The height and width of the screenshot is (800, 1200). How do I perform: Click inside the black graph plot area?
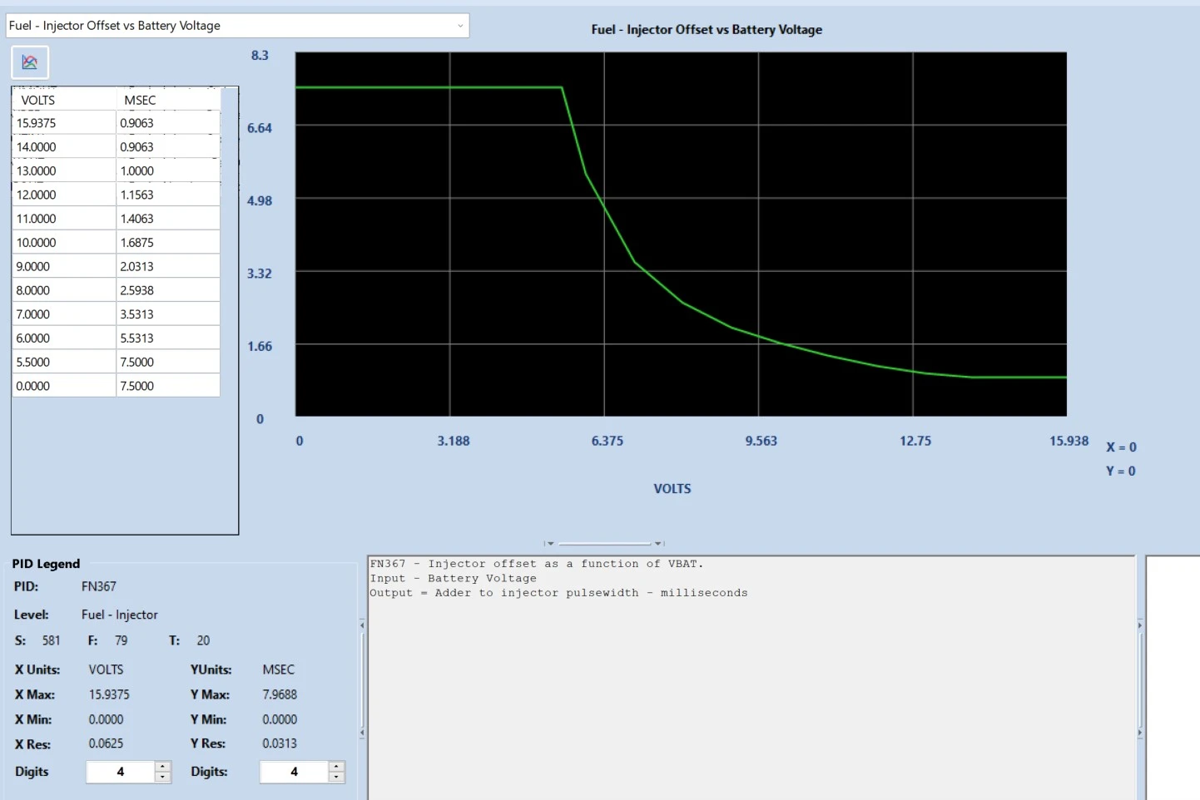click(681, 234)
